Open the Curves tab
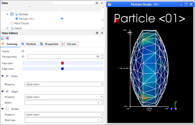The width and height of the screenshot is (195, 125). pos(70,44)
